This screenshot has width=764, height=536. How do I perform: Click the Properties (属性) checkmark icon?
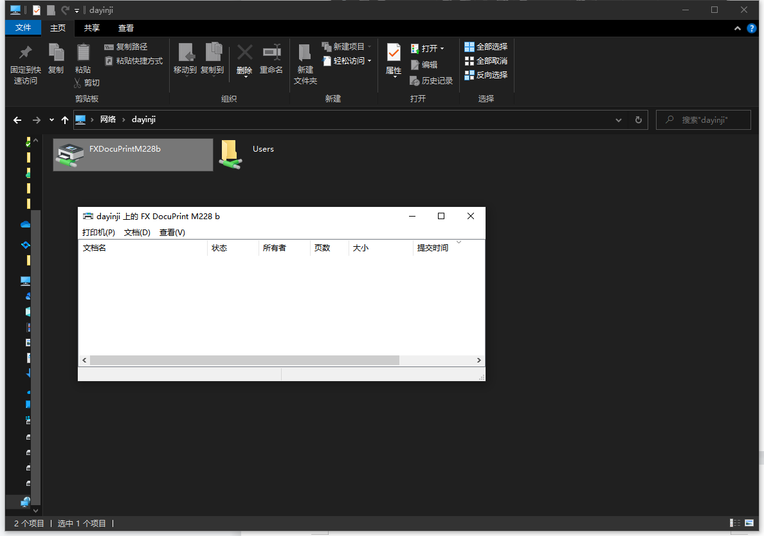pyautogui.click(x=394, y=53)
